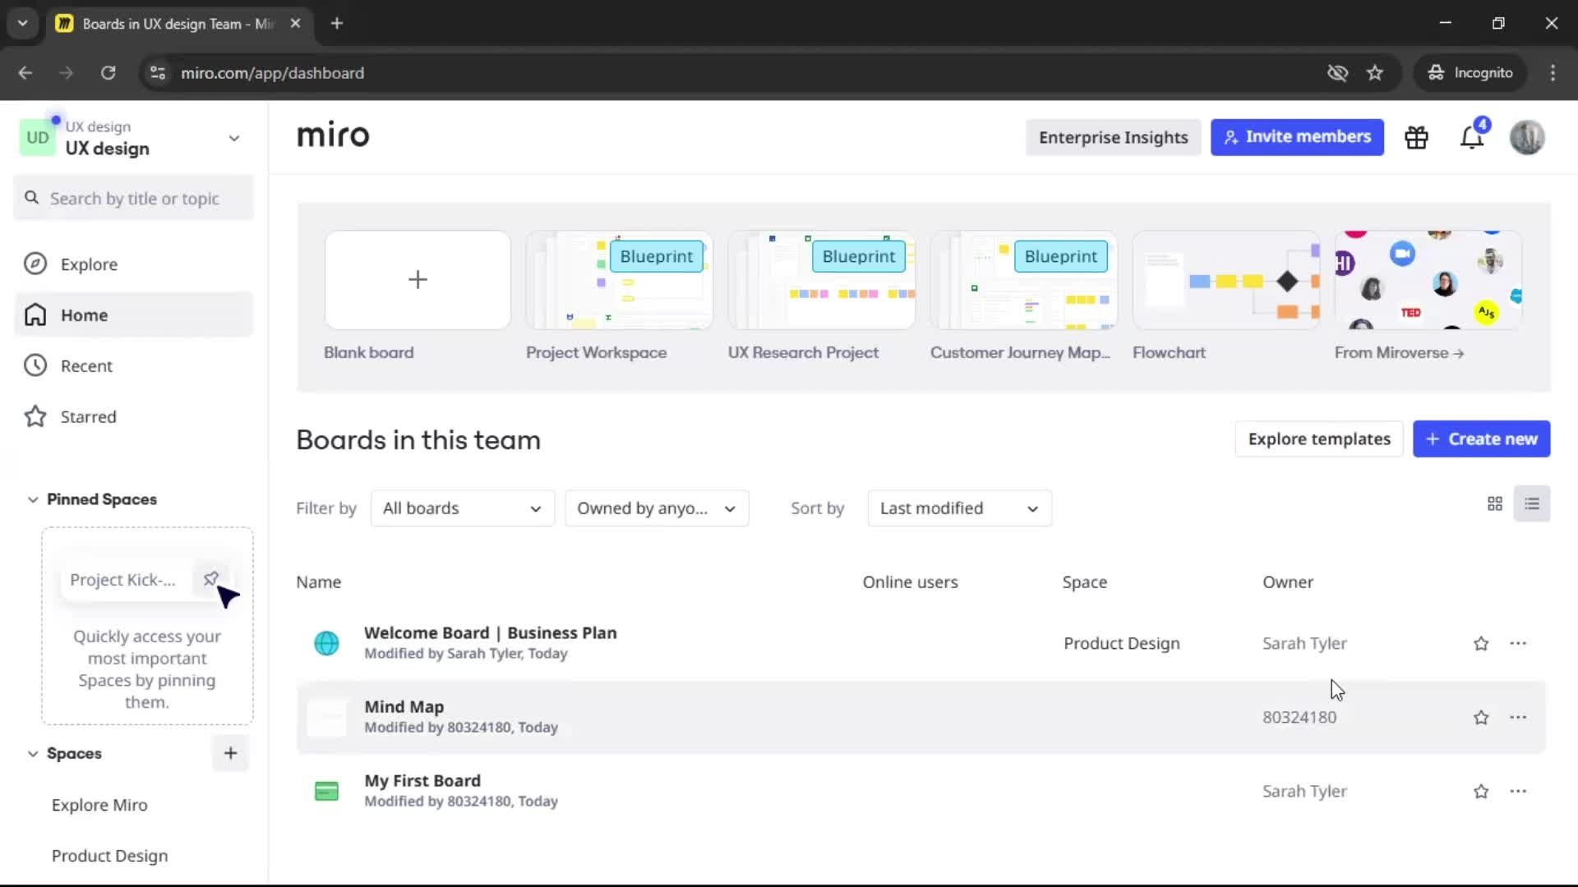Click Enterprise Insights button
Screen dimensions: 1578x887
pos(1113,137)
